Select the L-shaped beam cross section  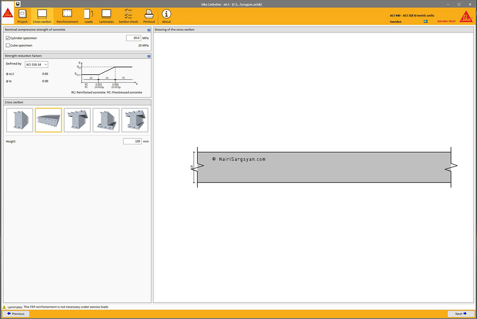(106, 120)
